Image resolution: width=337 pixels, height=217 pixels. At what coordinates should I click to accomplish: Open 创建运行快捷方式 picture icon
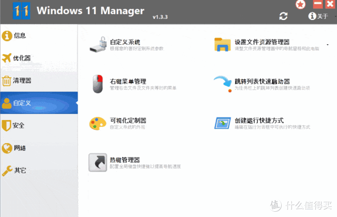[223, 123]
